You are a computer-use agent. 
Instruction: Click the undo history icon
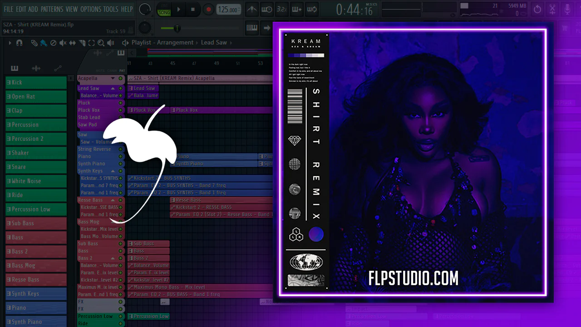(537, 9)
